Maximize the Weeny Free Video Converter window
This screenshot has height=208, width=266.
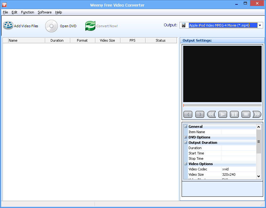tap(245, 3)
